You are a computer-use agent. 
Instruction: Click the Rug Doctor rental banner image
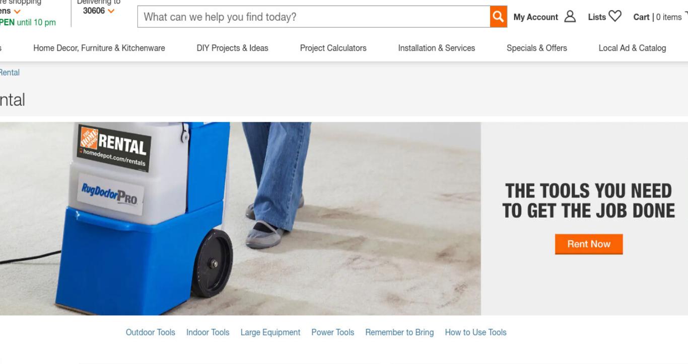240,219
